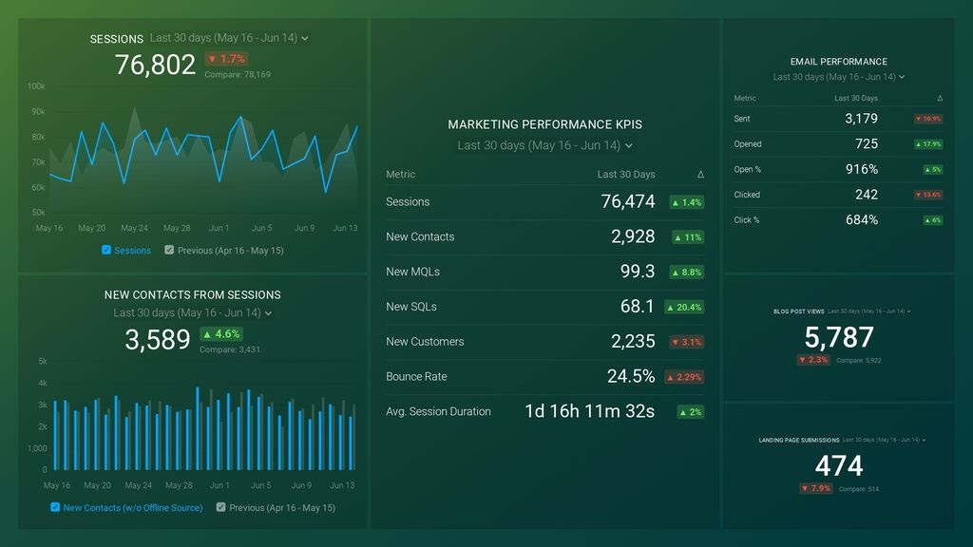973x547 pixels.
Task: Enable Previous (Apr 16 - May 15) under sessions chart
Action: (169, 250)
